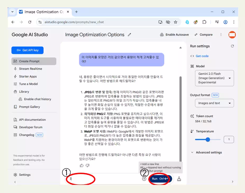
Task: Click the plus icon to attach media
Action: 144,179
